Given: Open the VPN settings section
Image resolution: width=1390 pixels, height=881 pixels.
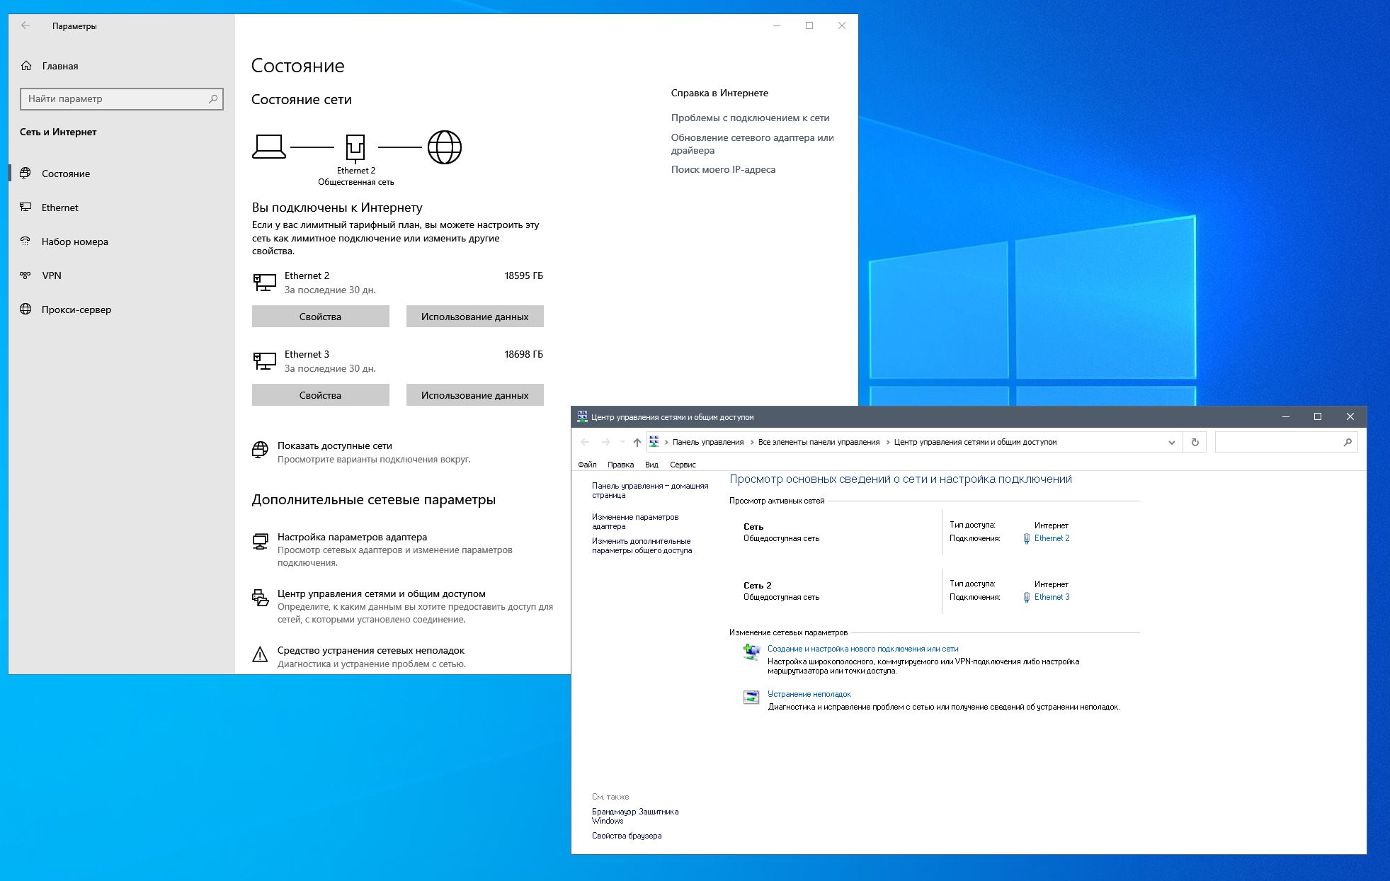Looking at the screenshot, I should click(x=51, y=275).
